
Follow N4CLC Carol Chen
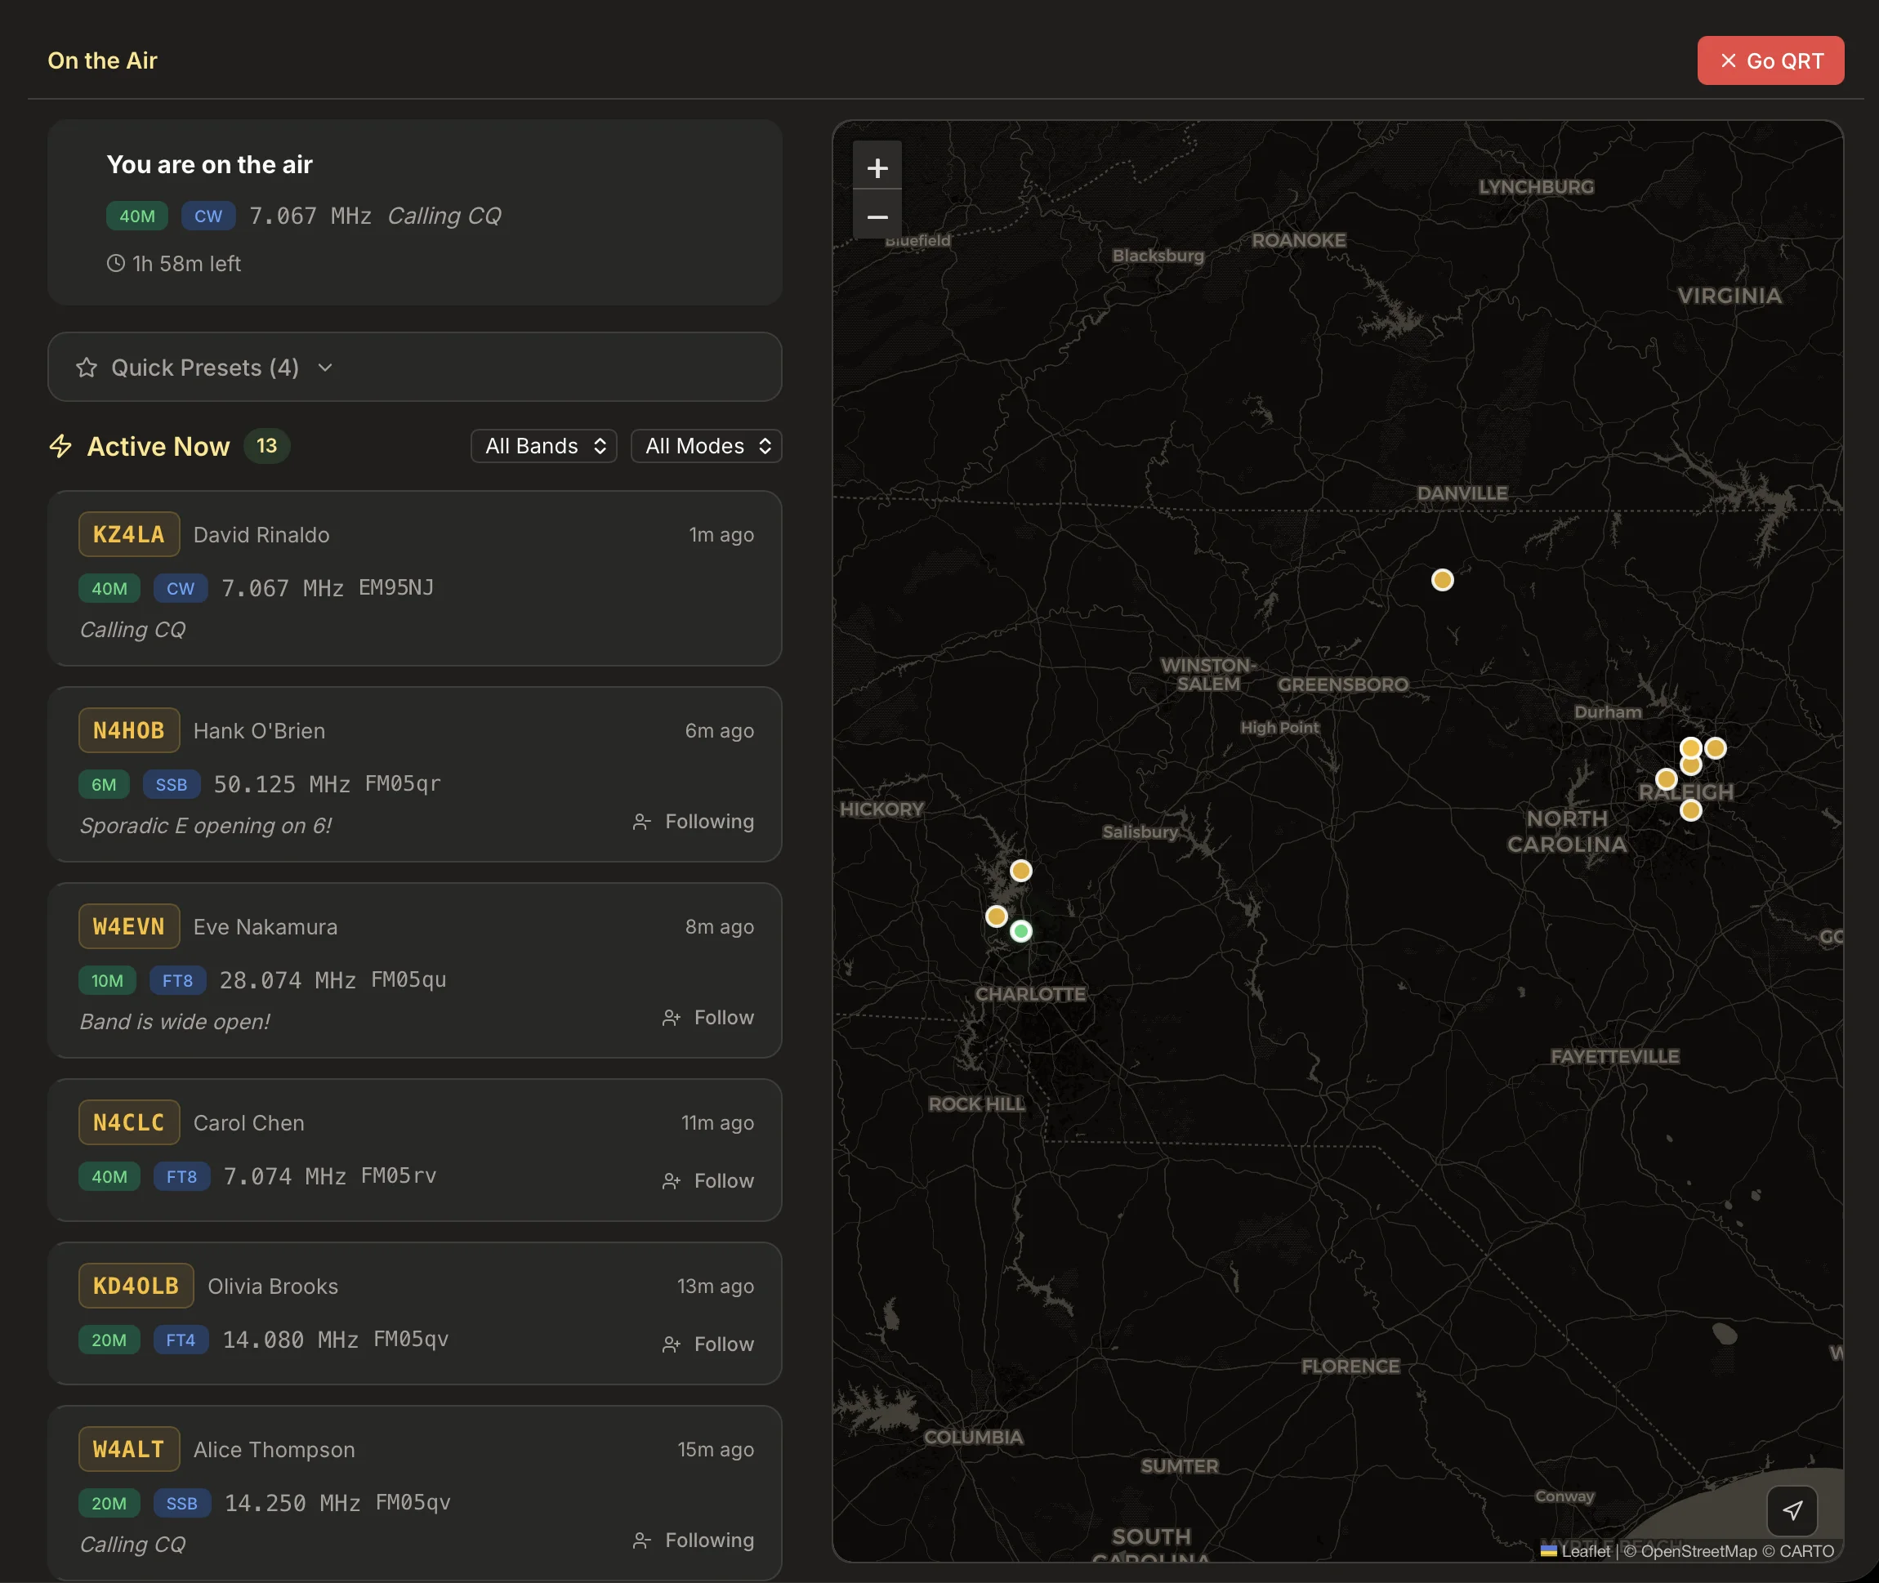(x=708, y=1180)
